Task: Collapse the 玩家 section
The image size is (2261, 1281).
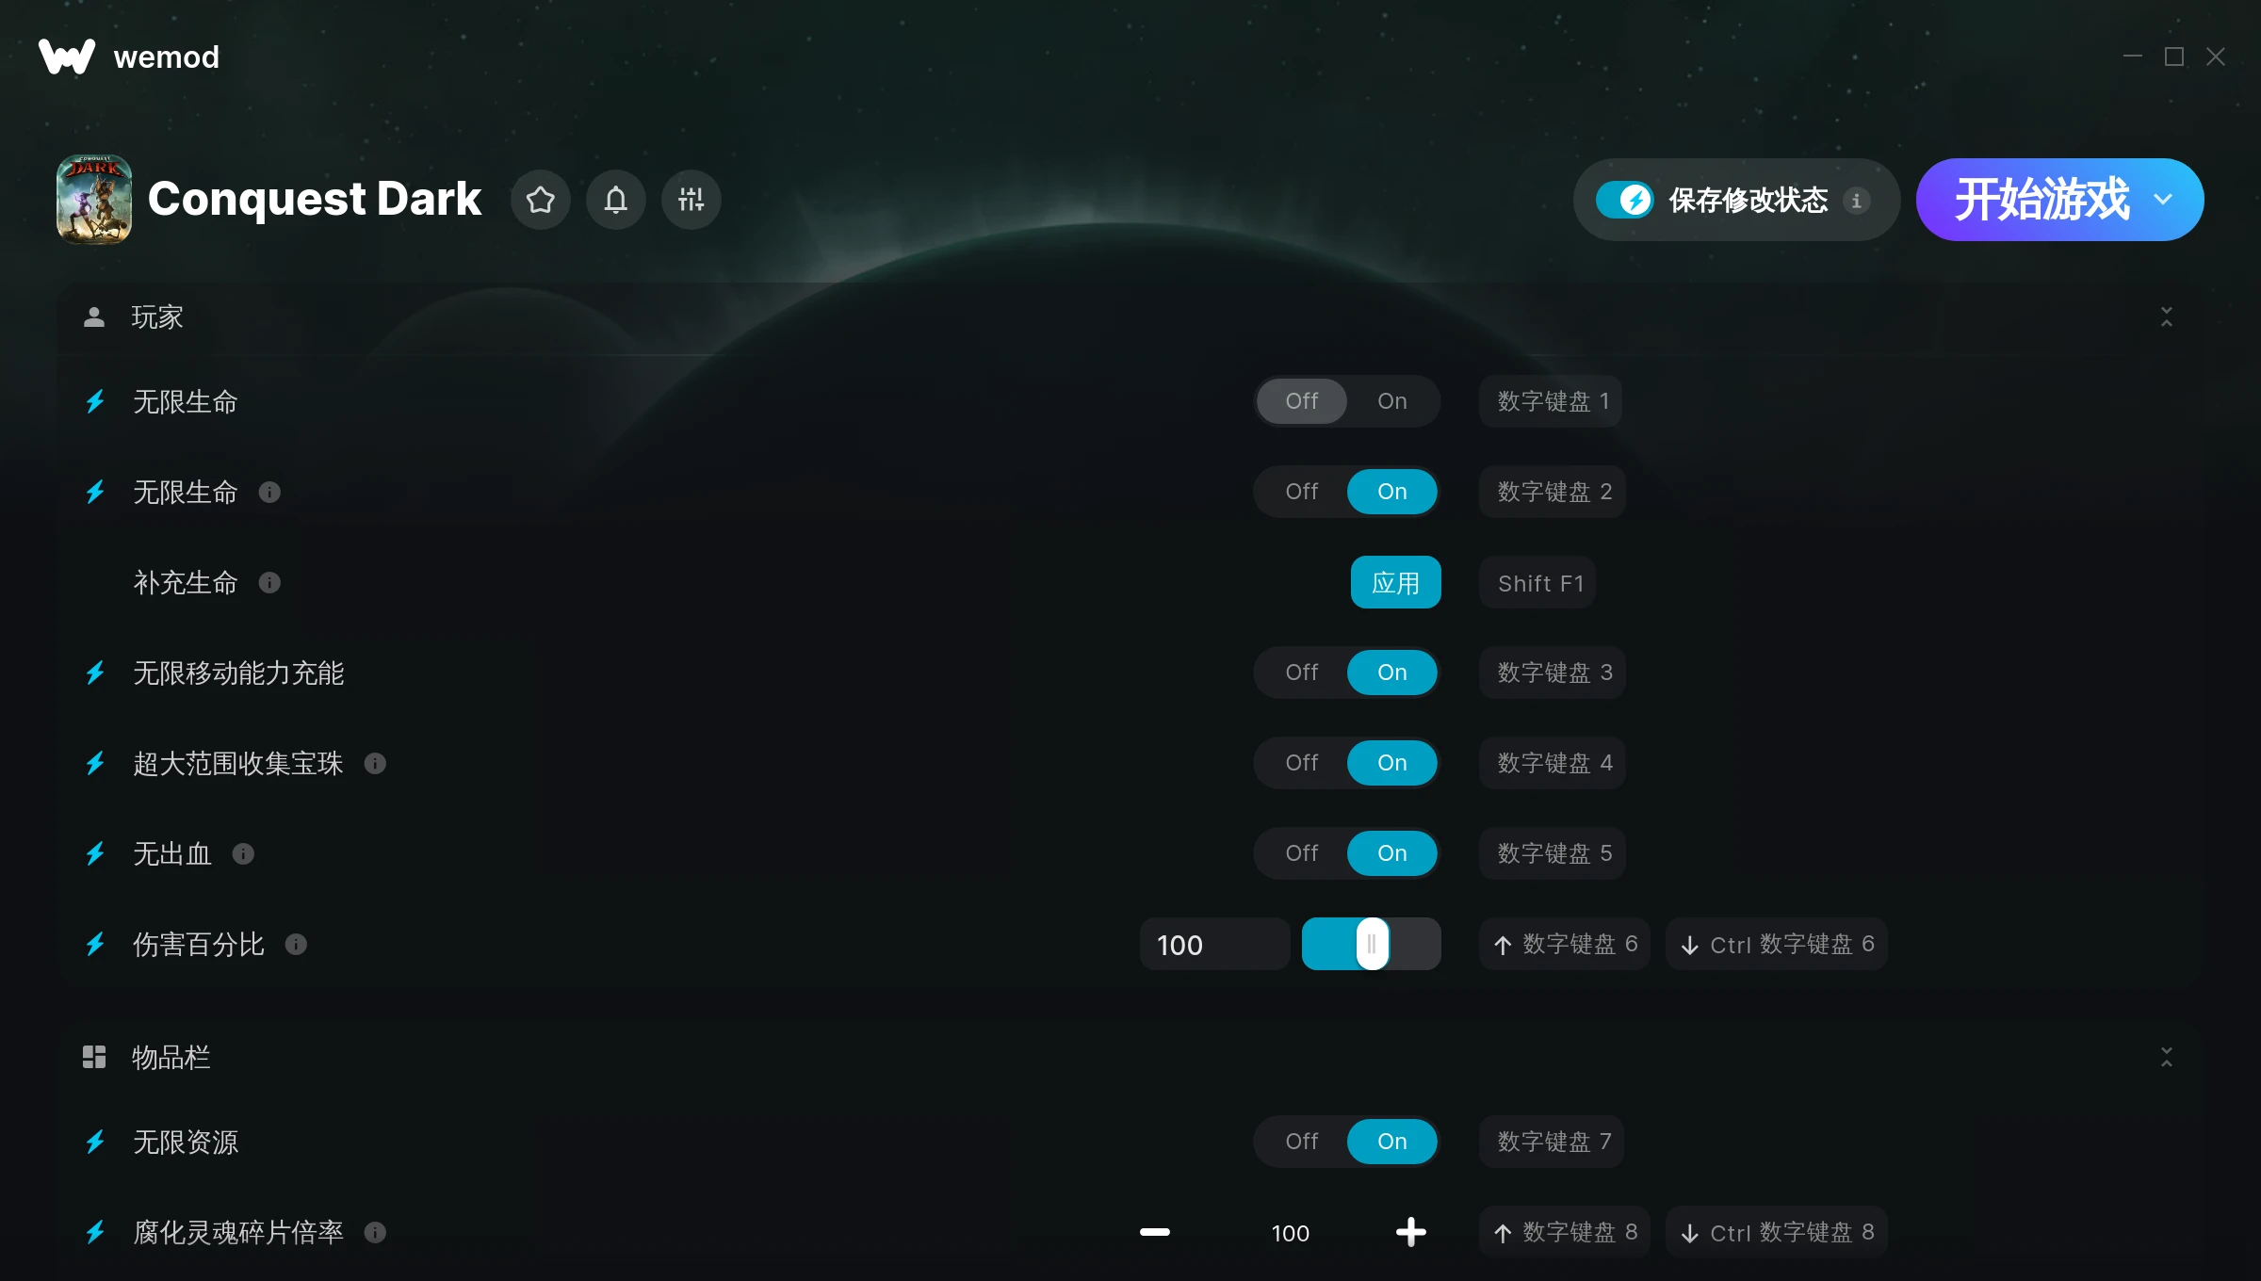Action: pos(2167,317)
